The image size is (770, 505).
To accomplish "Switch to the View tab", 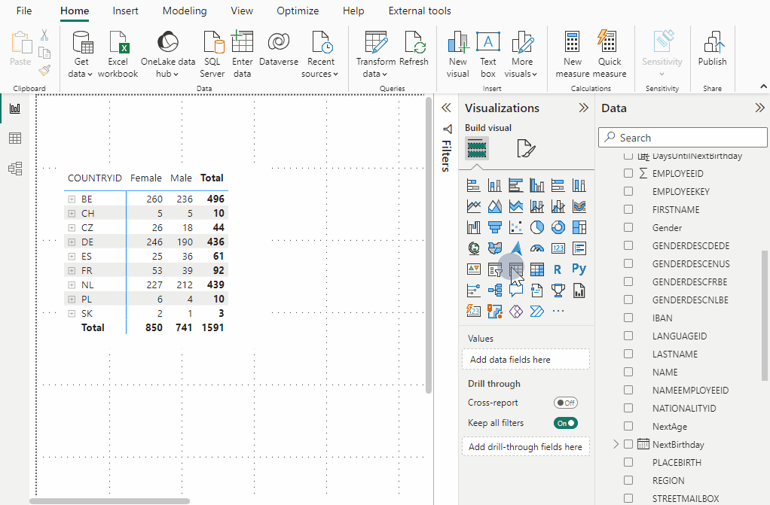I will click(x=242, y=11).
